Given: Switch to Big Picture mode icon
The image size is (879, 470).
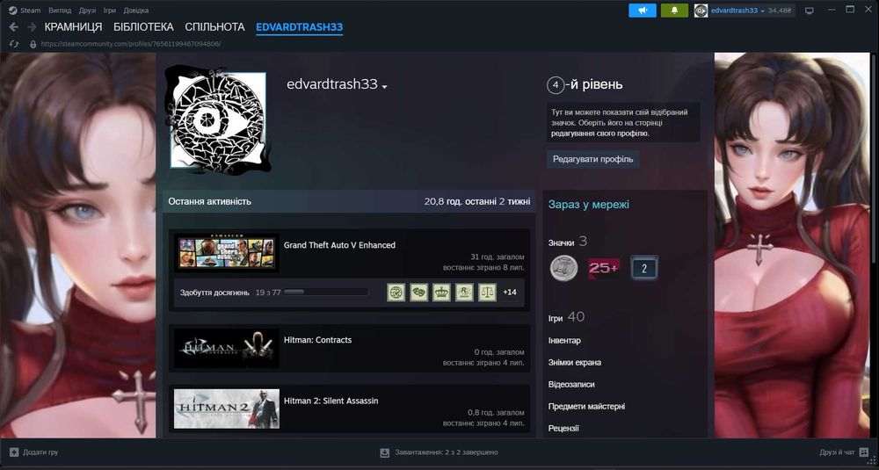Looking at the screenshot, I should pyautogui.click(x=809, y=11).
